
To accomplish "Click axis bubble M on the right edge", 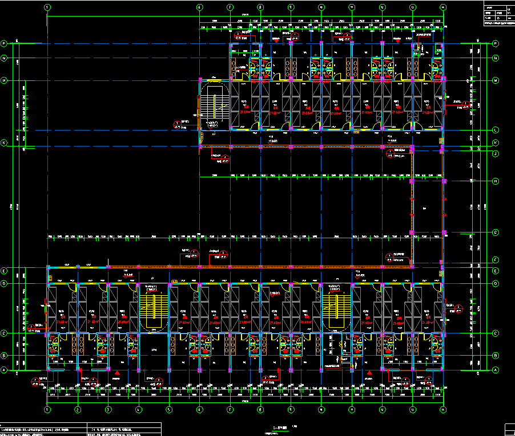I will pyautogui.click(x=495, y=80).
